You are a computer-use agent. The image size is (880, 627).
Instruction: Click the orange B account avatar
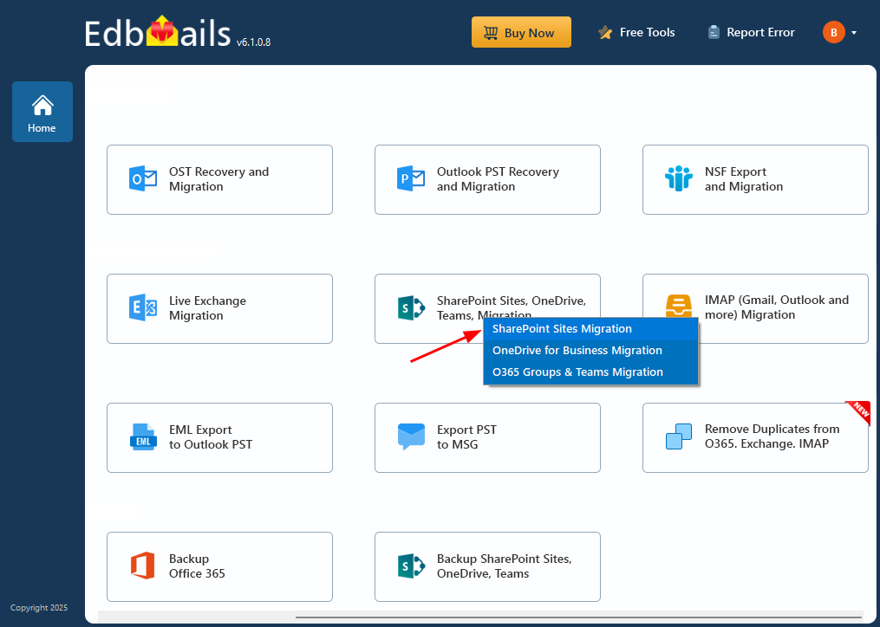(x=834, y=33)
